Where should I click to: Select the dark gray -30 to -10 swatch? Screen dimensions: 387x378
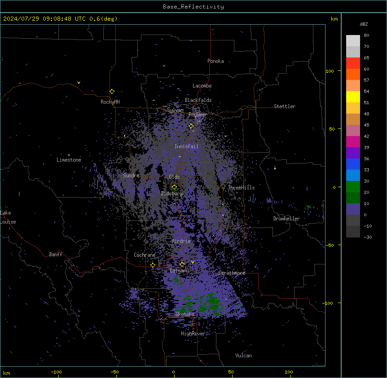[x=353, y=232]
